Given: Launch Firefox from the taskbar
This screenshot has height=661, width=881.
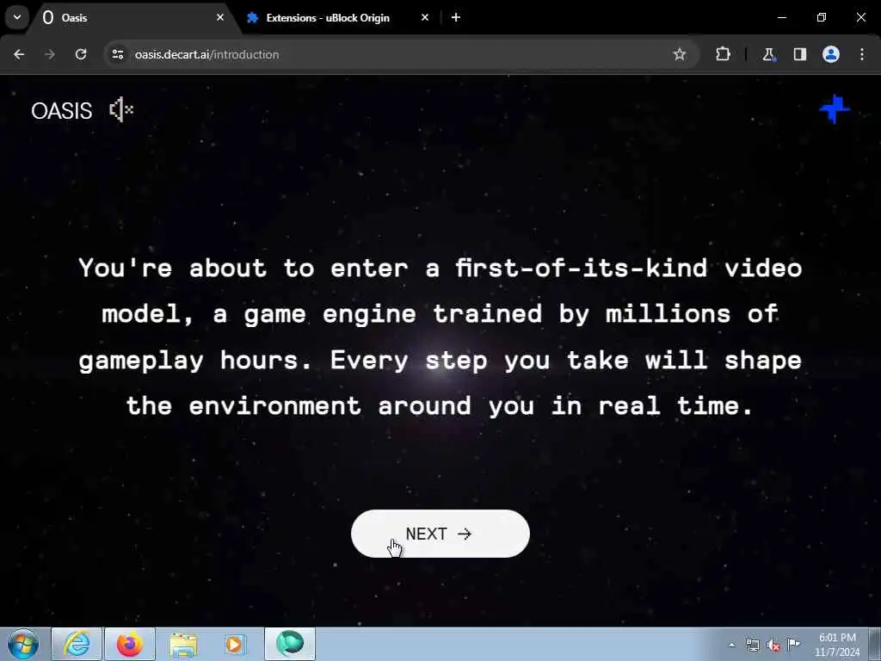Looking at the screenshot, I should click(130, 644).
